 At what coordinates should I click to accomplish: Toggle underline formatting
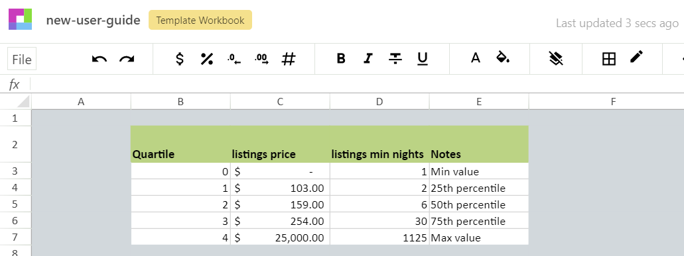tap(422, 58)
